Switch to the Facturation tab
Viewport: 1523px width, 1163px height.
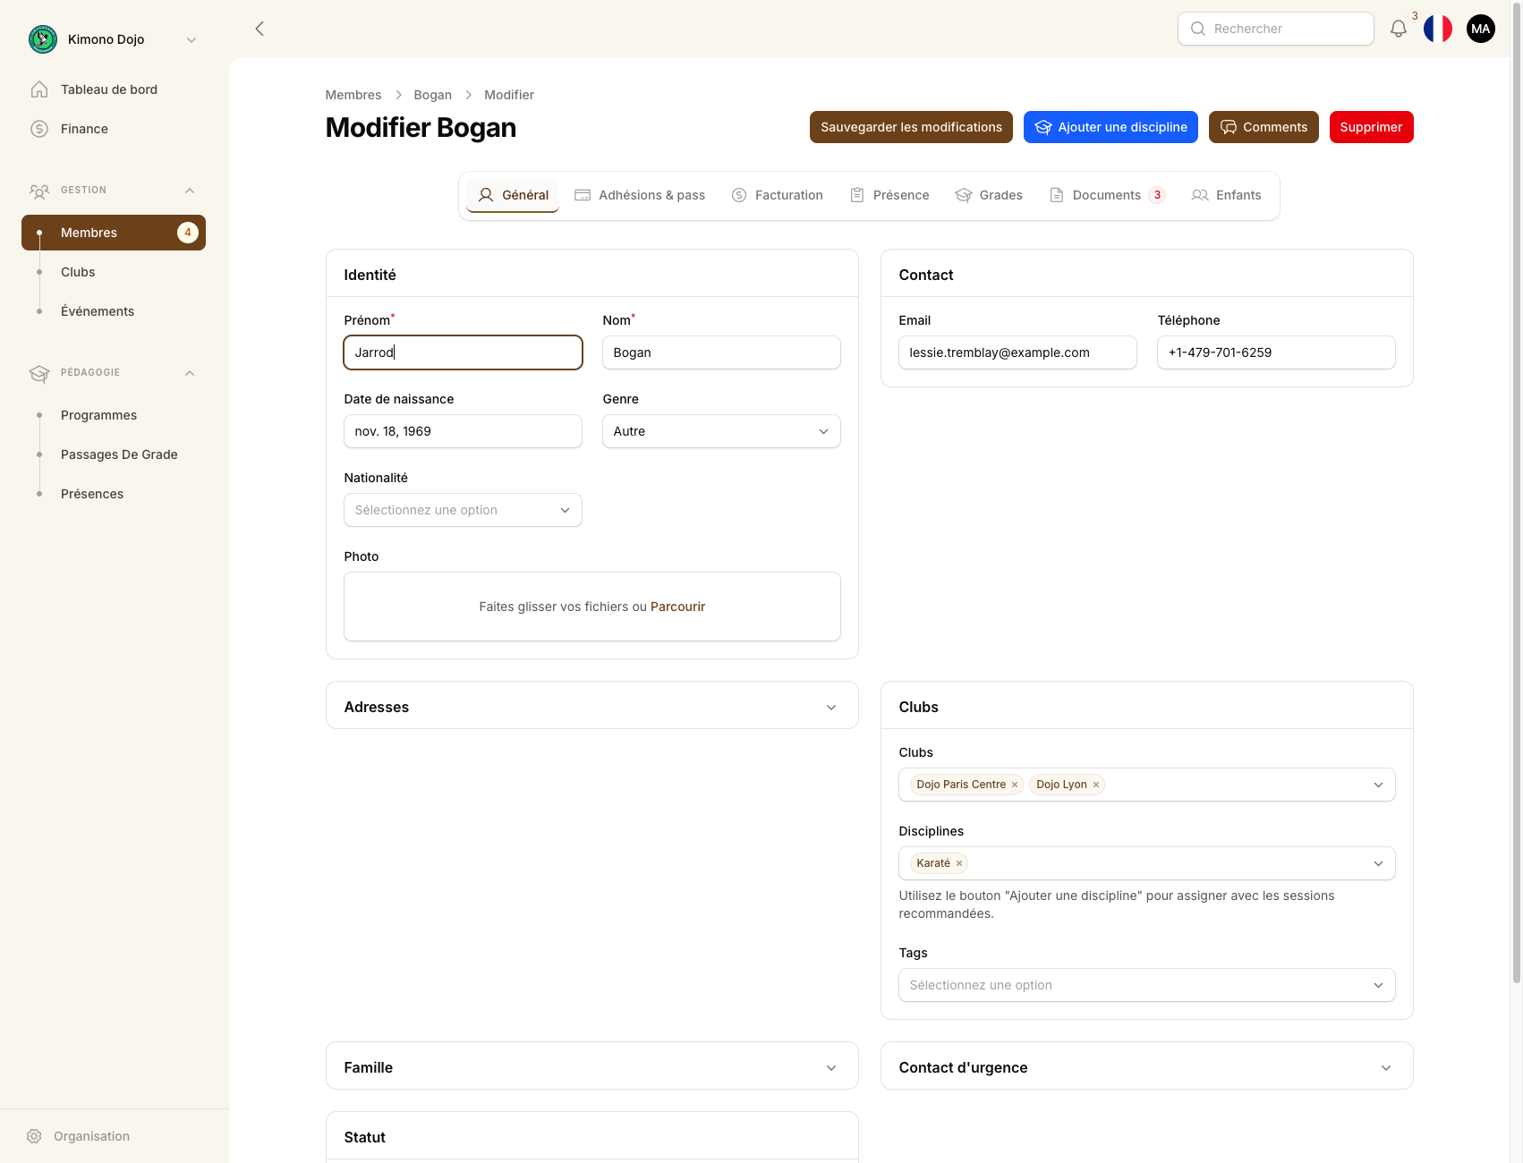click(777, 195)
